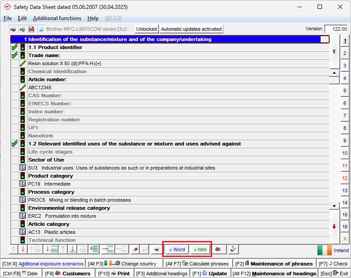
Task: Click the green check with question mark icon
Action: pos(233,249)
